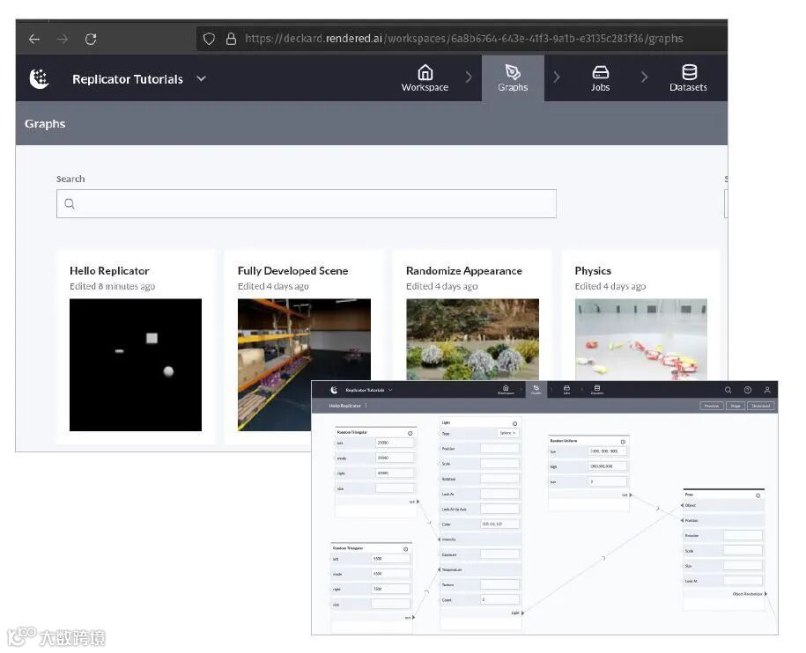Click the logo in the graph editor window header
The height and width of the screenshot is (653, 806).
click(x=334, y=390)
